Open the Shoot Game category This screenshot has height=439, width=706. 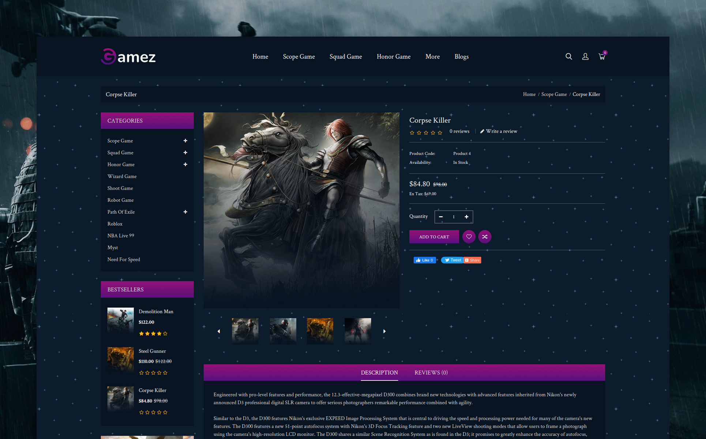click(x=120, y=188)
